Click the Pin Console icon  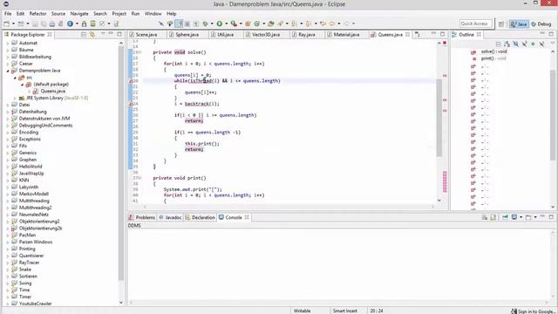[x=505, y=217]
